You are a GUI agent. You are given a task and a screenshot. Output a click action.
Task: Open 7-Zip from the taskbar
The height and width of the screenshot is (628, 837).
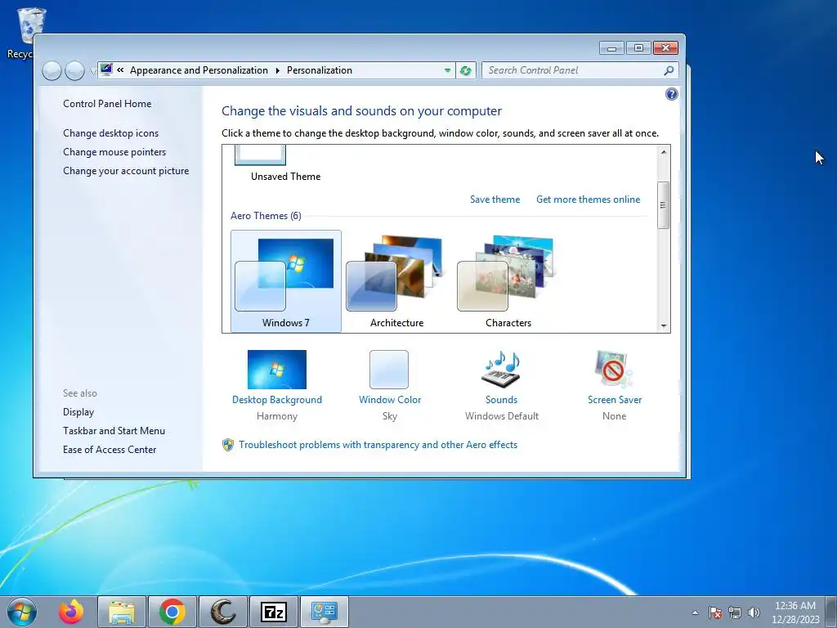coord(273,612)
